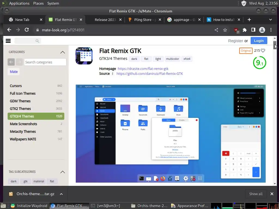Click the 9.1 rating circle
279x209 pixels.
click(x=259, y=63)
